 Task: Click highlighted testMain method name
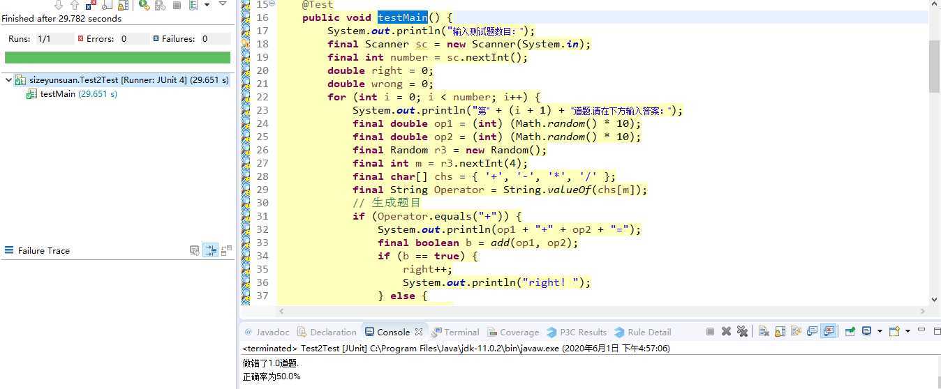402,17
